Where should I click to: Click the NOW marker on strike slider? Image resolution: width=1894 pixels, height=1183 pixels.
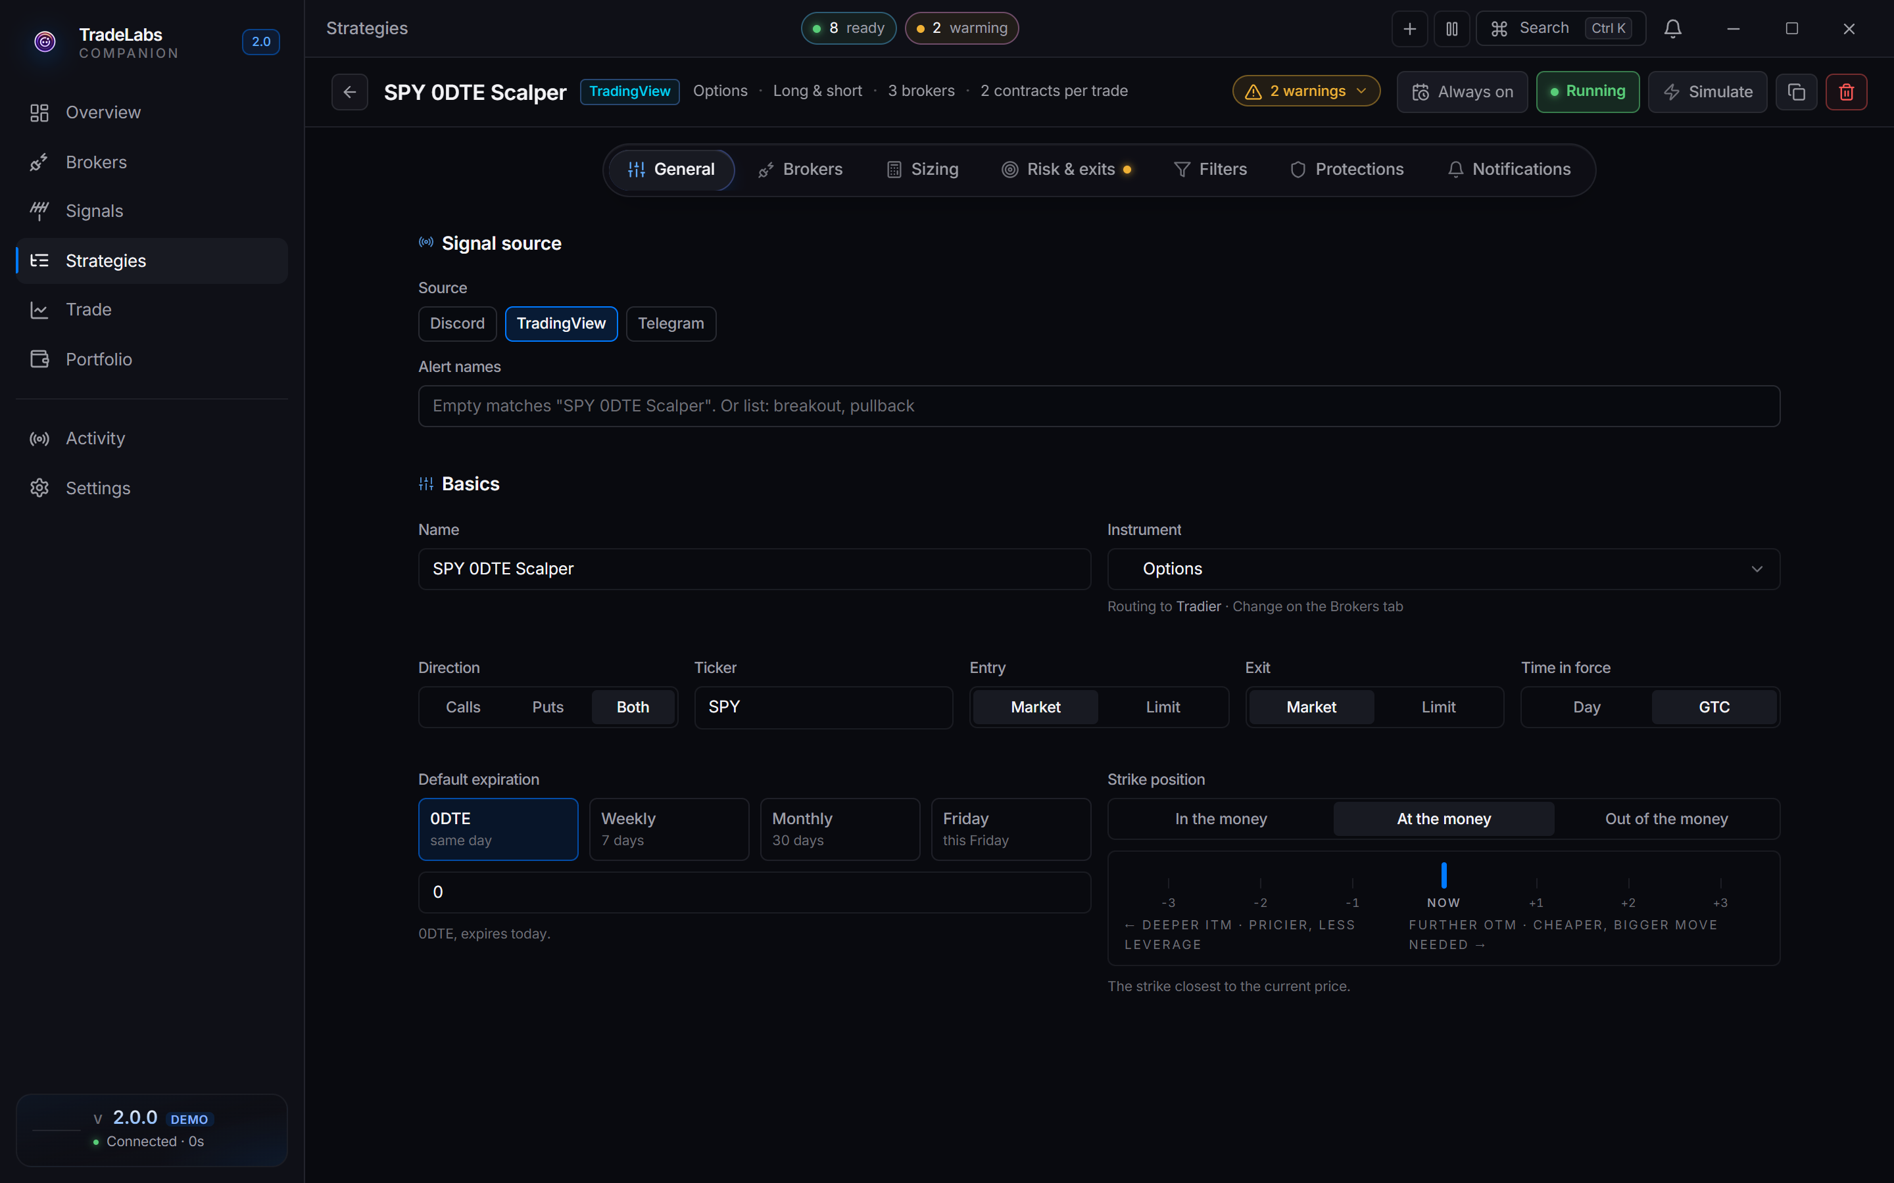(x=1444, y=887)
